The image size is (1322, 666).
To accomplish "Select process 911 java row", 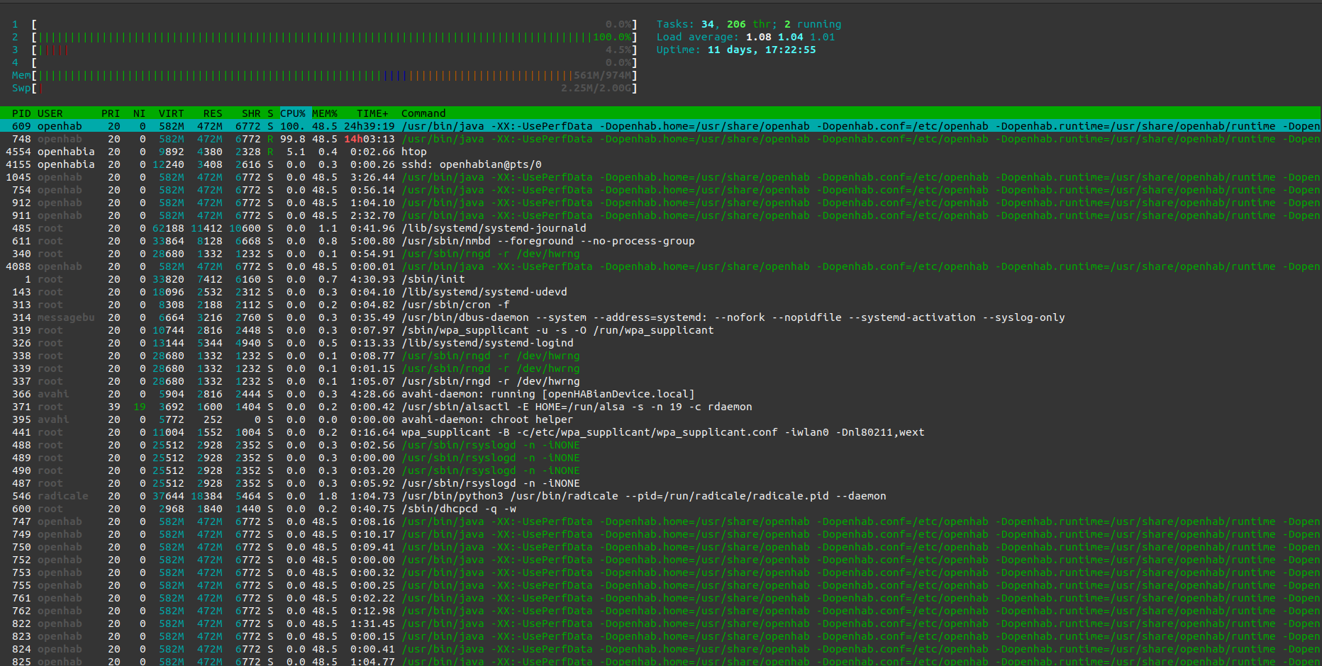I will [660, 215].
